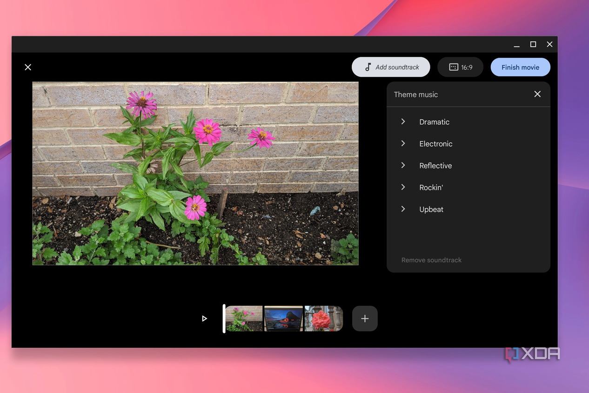
Task: Expand the Electronic music category chevron
Action: 403,143
